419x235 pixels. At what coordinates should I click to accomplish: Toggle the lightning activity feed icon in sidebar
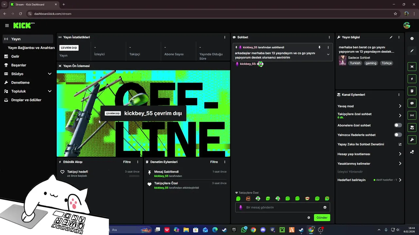[x=412, y=79]
